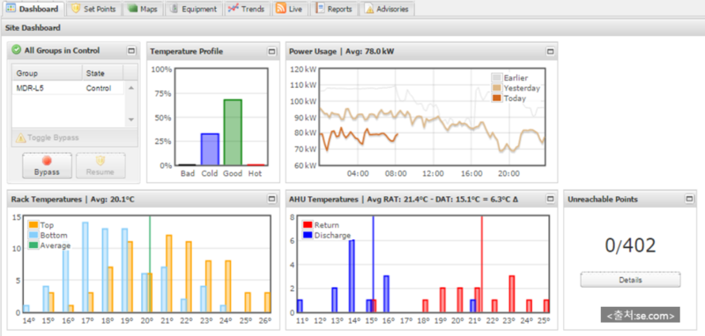Image resolution: width=705 pixels, height=336 pixels.
Task: Select the MDR-L5 group row
Action: [x=68, y=88]
